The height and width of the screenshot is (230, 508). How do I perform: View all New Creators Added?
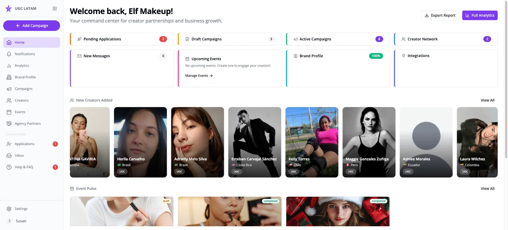pos(487,100)
